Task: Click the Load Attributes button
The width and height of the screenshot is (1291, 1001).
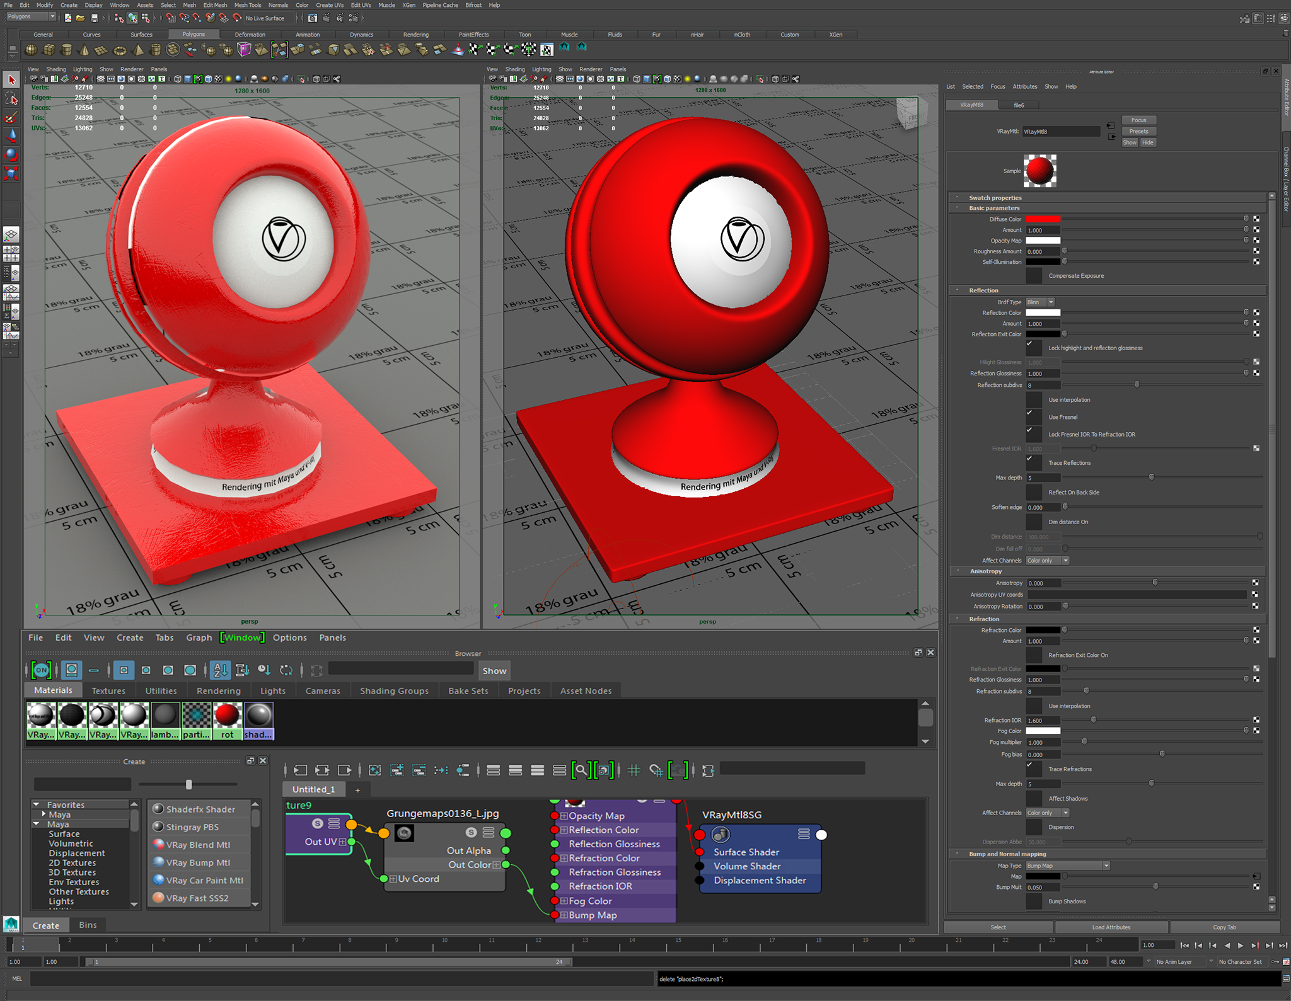Action: point(1111,927)
